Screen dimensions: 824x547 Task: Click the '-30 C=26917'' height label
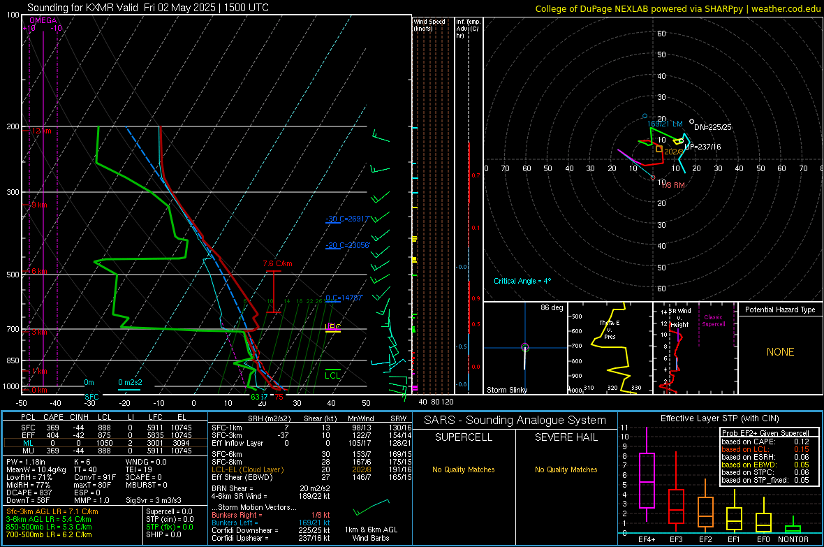348,219
